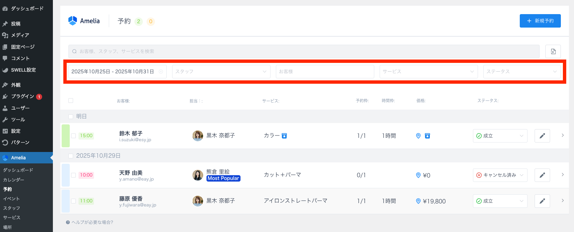
Task: Select all appointments with header checkbox
Action: pos(71,101)
